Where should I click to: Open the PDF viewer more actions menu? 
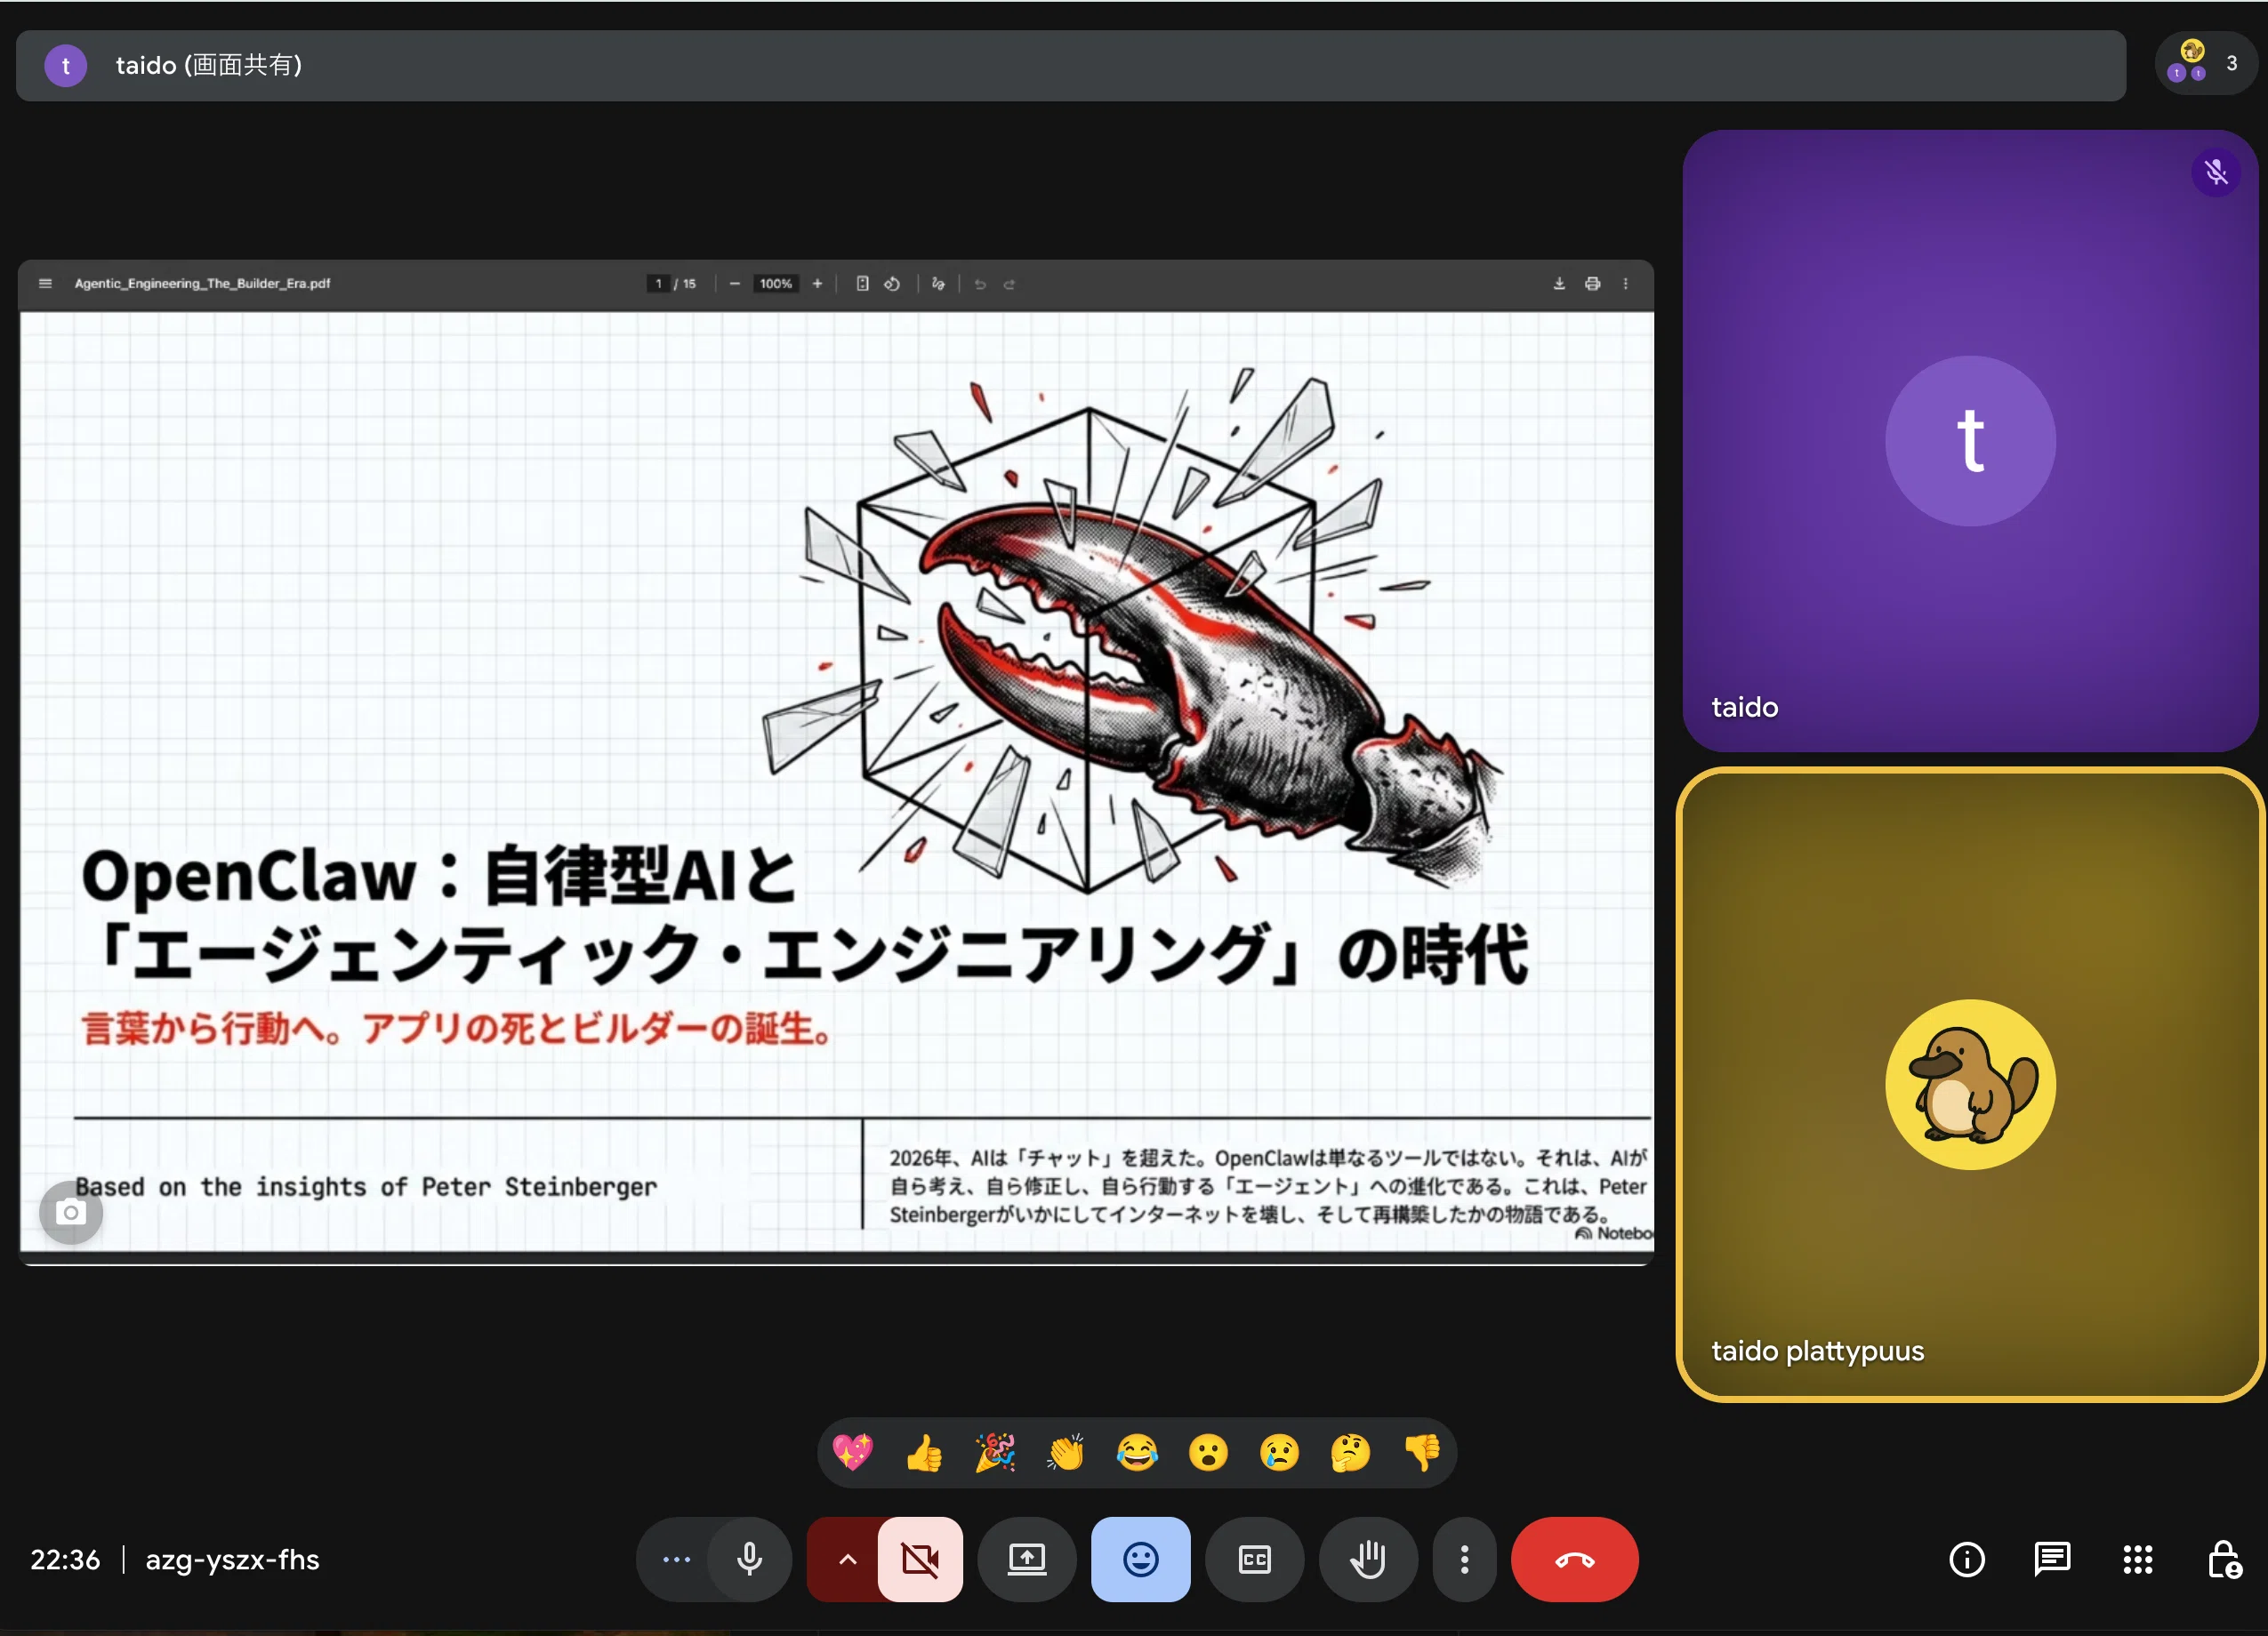click(x=1625, y=284)
